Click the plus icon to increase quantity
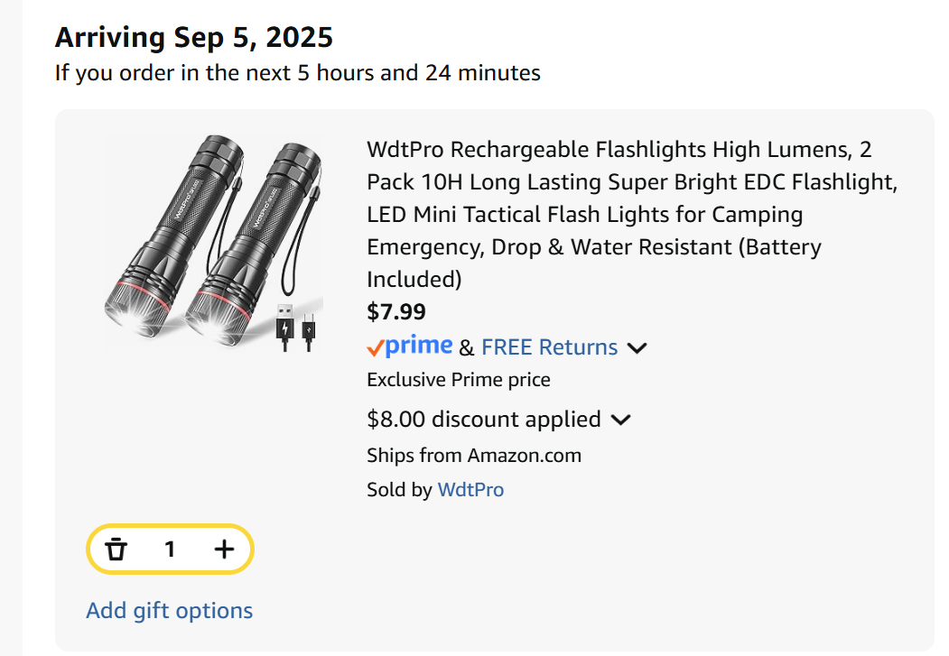This screenshot has width=949, height=656. tap(223, 549)
